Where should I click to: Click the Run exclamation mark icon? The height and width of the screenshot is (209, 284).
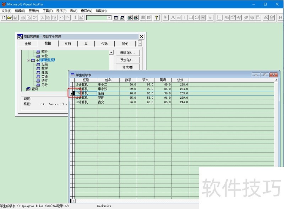pyautogui.click(x=75, y=17)
